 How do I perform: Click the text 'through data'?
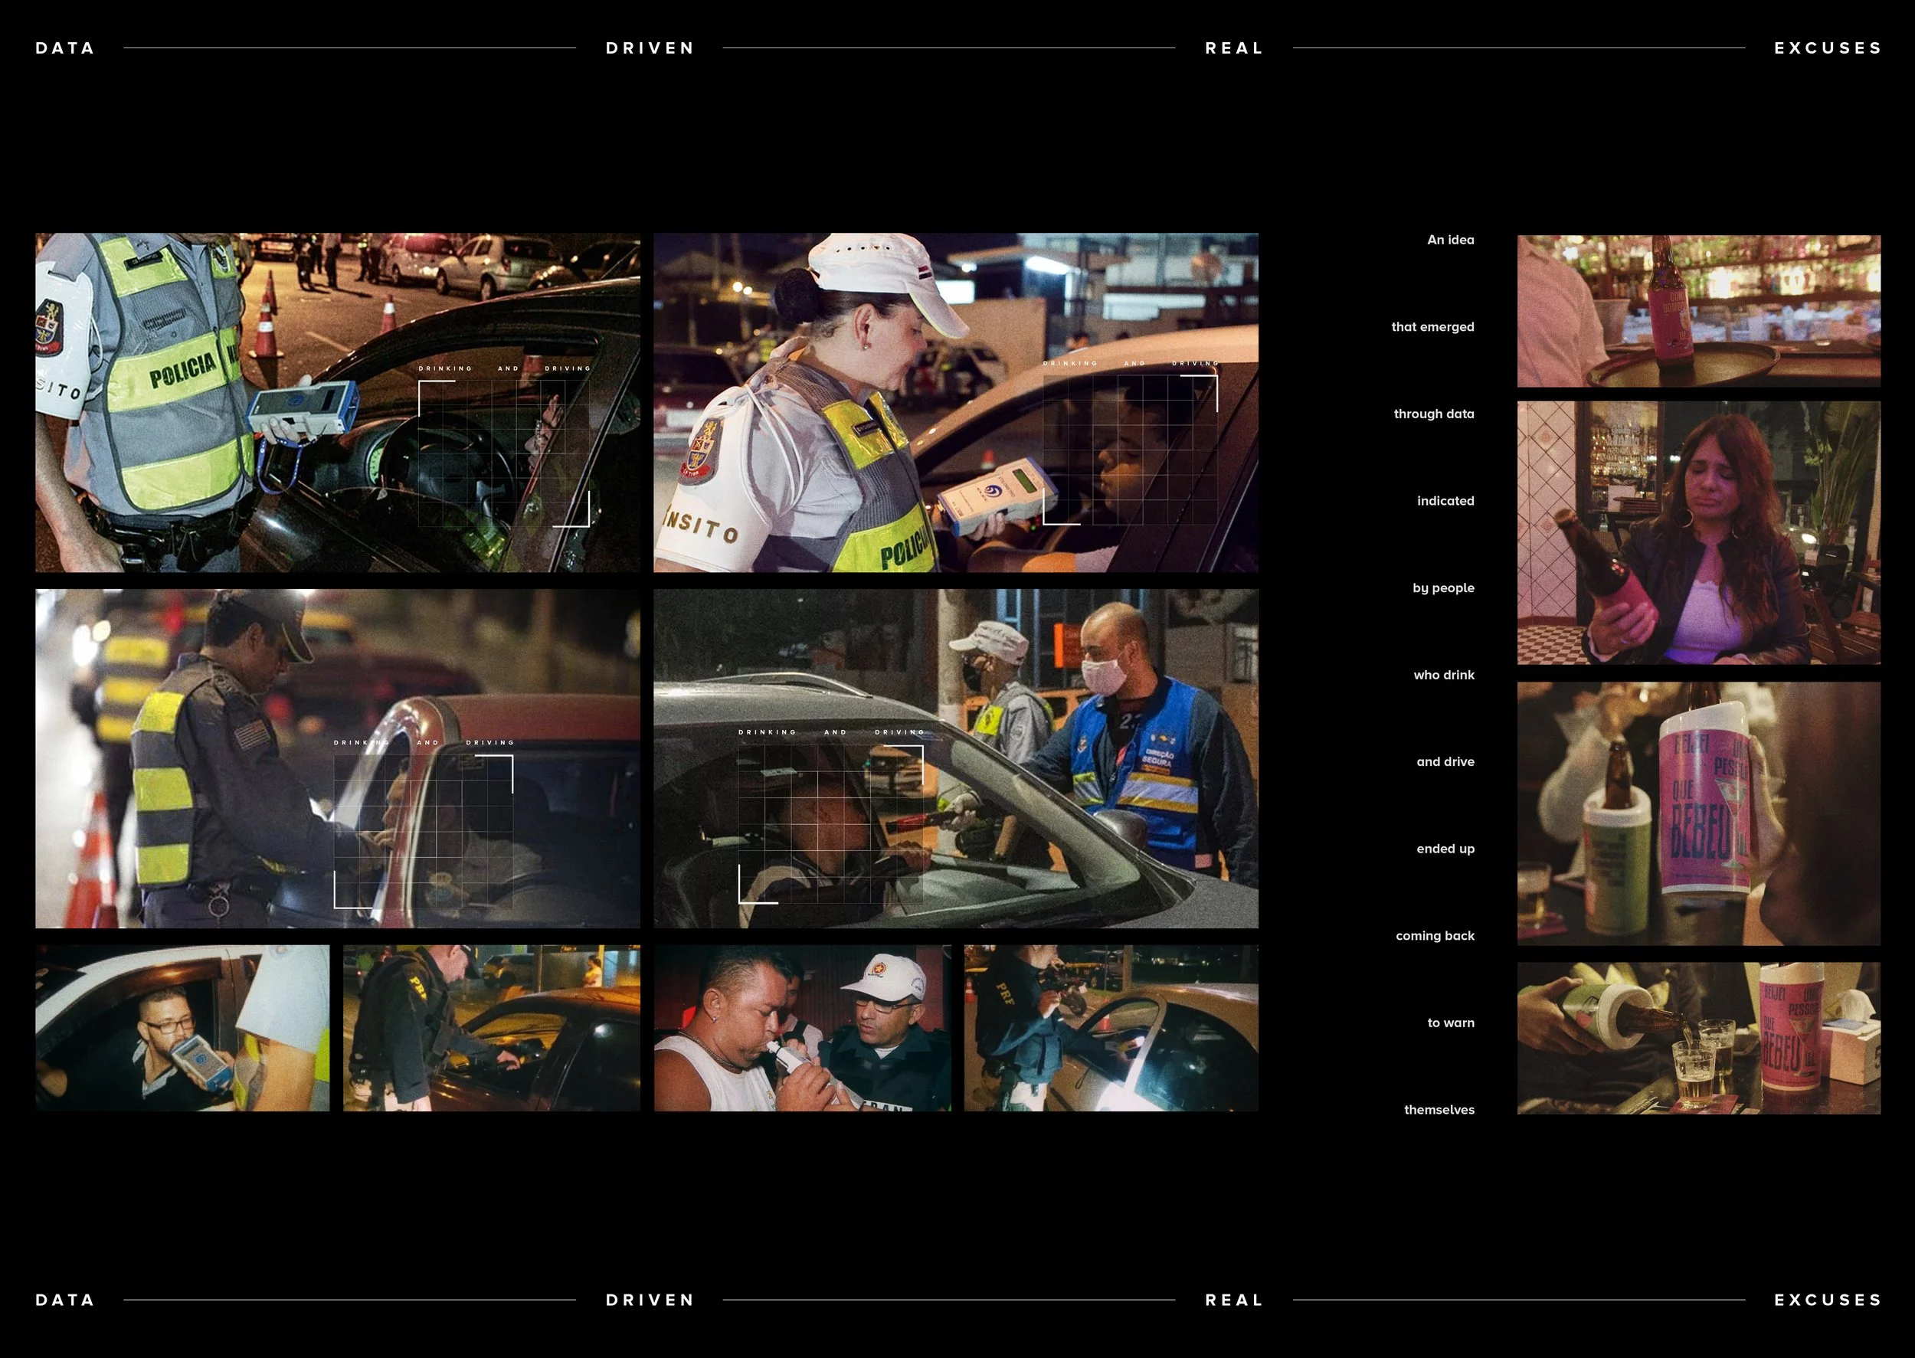coord(1433,414)
